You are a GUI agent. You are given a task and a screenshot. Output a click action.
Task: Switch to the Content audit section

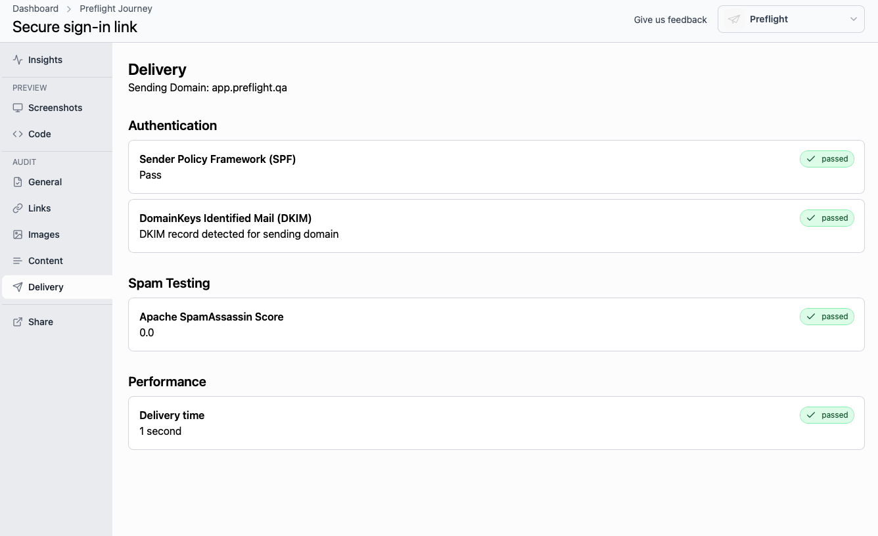point(45,260)
